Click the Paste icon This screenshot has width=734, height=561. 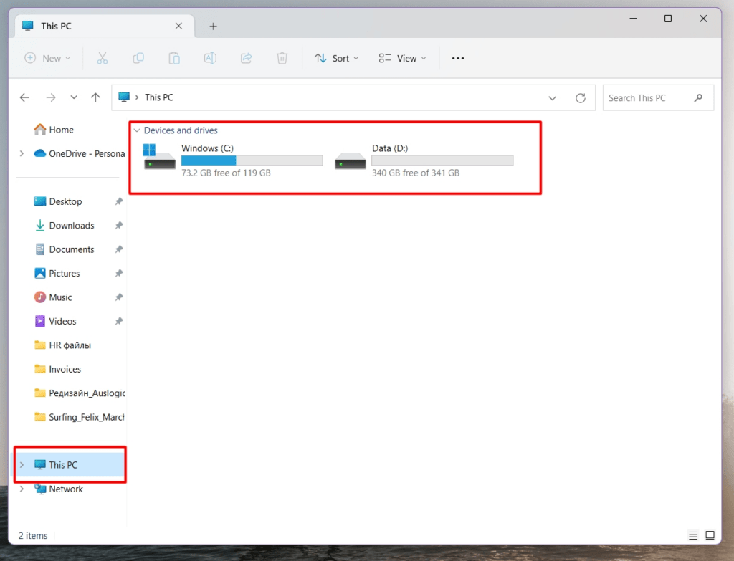pyautogui.click(x=174, y=58)
